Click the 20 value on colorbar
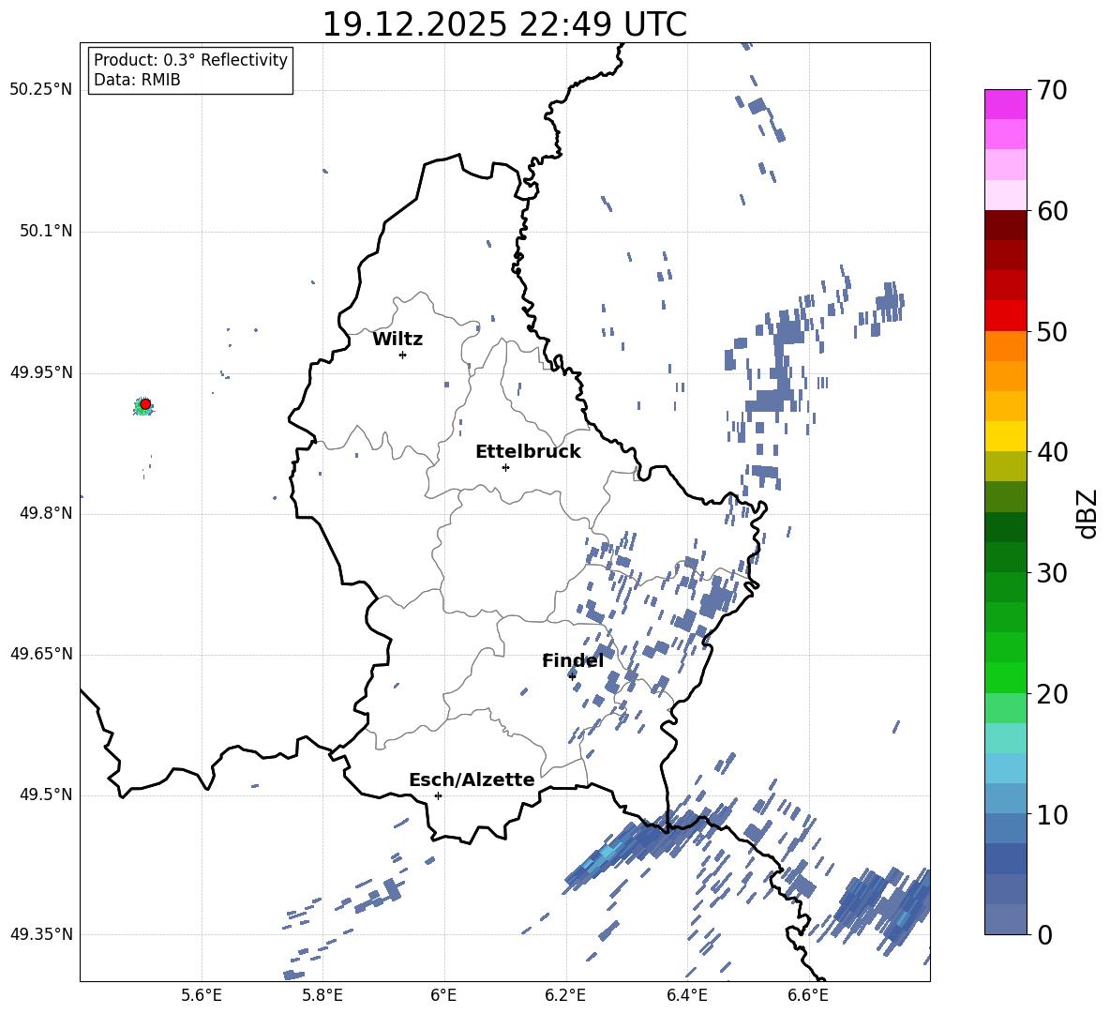1110x1014 pixels. pos(1052,694)
